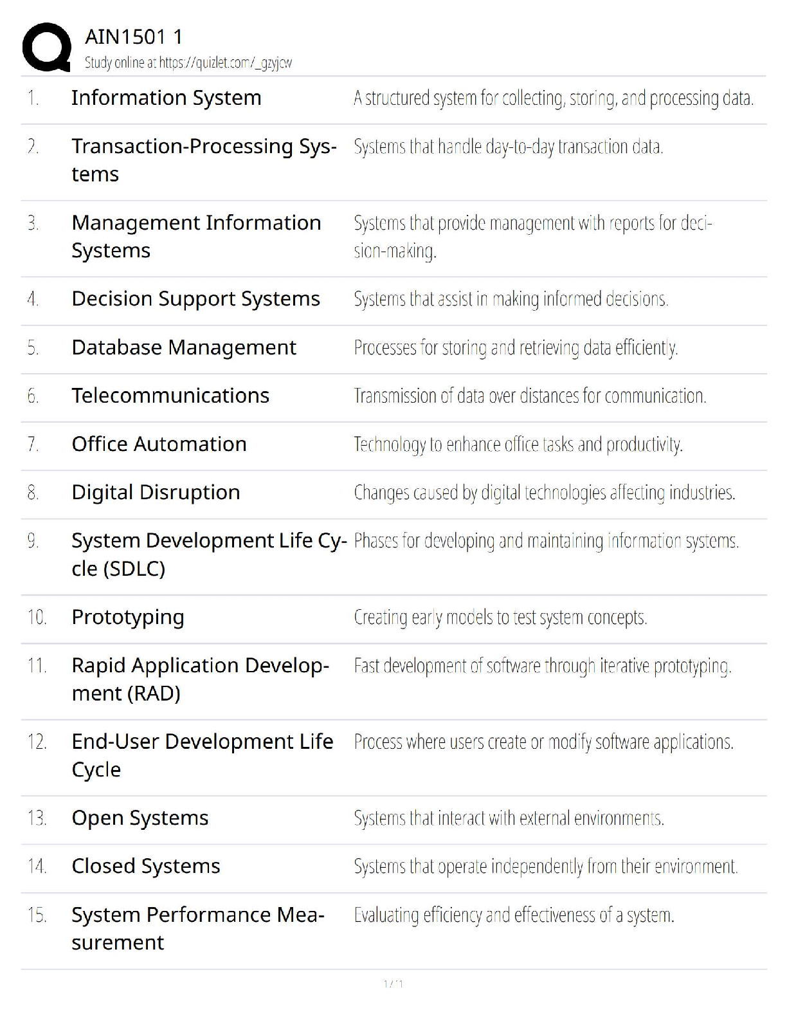The height and width of the screenshot is (1019, 787).
Task: Click the definition of Prototyping
Action: click(500, 618)
